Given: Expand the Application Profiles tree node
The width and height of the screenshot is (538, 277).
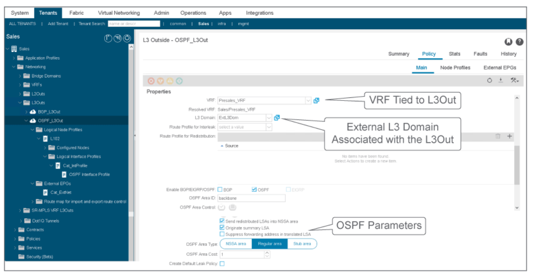Looking at the screenshot, I should 14,58.
